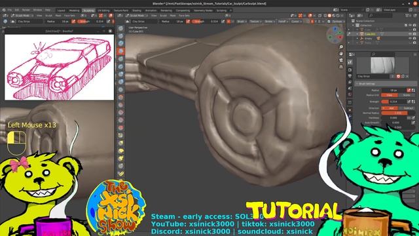419x236 pixels.
Task: Select the Layer brush tool
Action: [120, 66]
